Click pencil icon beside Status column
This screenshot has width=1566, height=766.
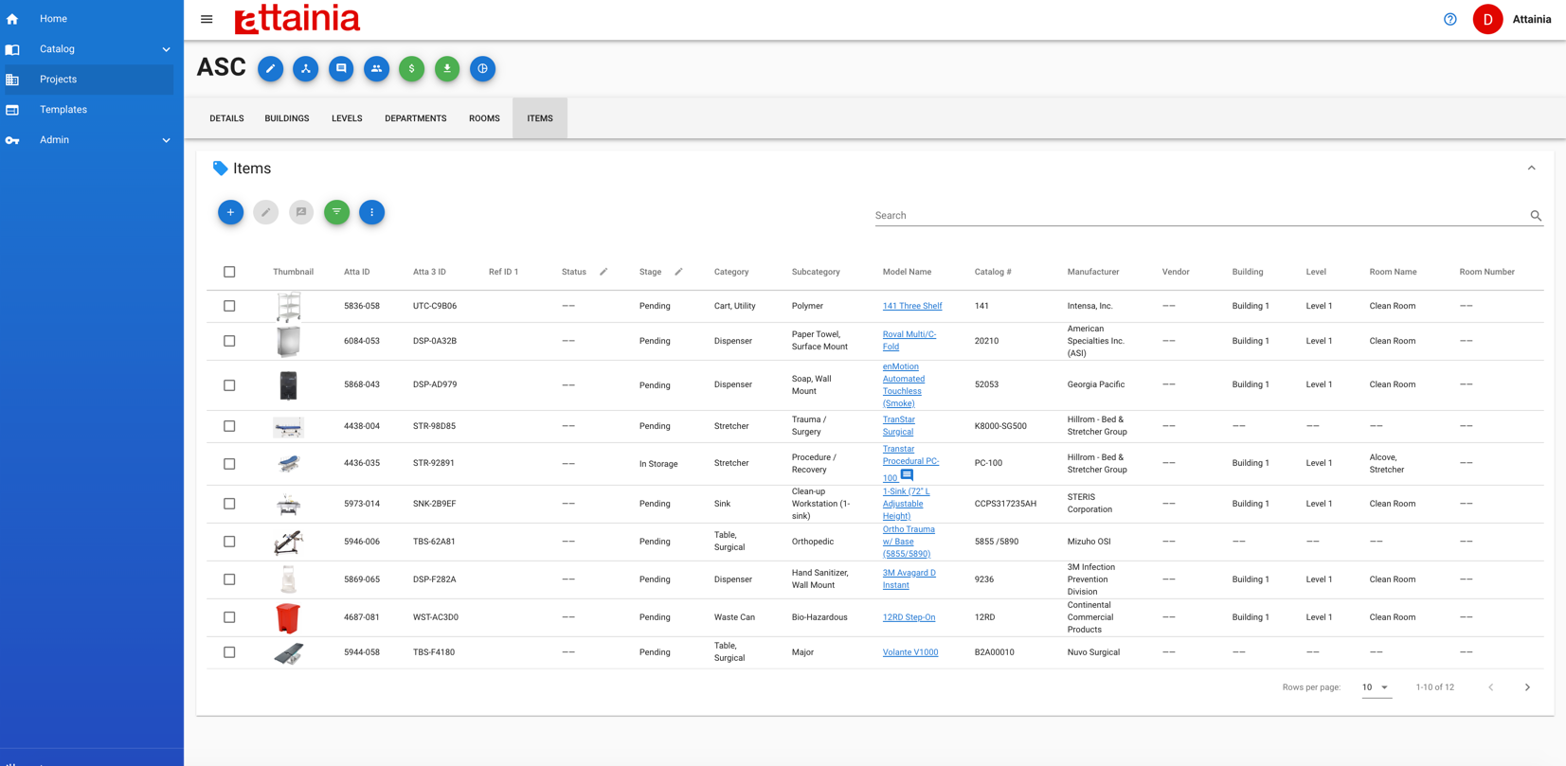pyautogui.click(x=603, y=272)
